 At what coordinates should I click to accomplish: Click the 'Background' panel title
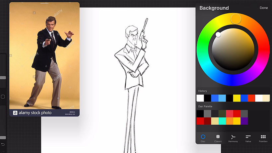(x=214, y=8)
